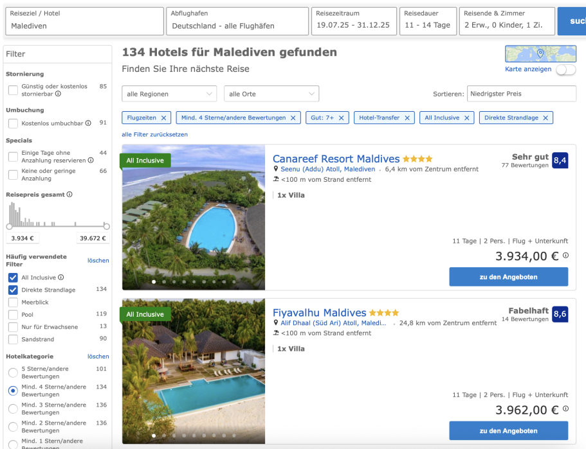Viewport: 586px width, 449px height.
Task: Click zu den Angeboten for Fiyavalhu
Action: coord(509,431)
